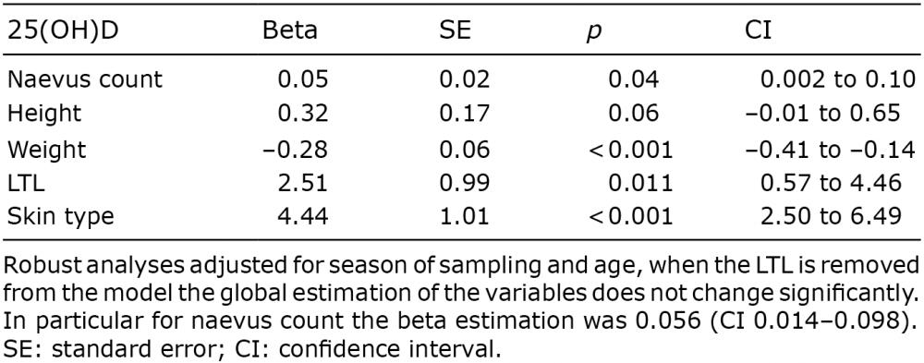Click the 25(OH)D column header
This screenshot has height=363, width=924.
61,31
